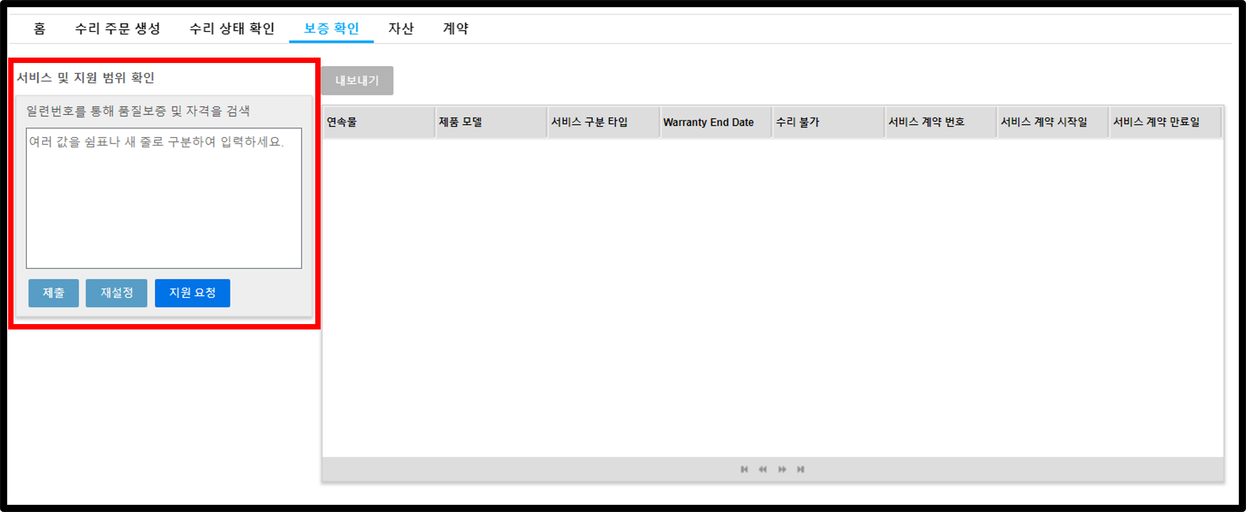Screen dimensions: 1246x512
Task: Sort by 연속물 column header
Action: (x=379, y=122)
